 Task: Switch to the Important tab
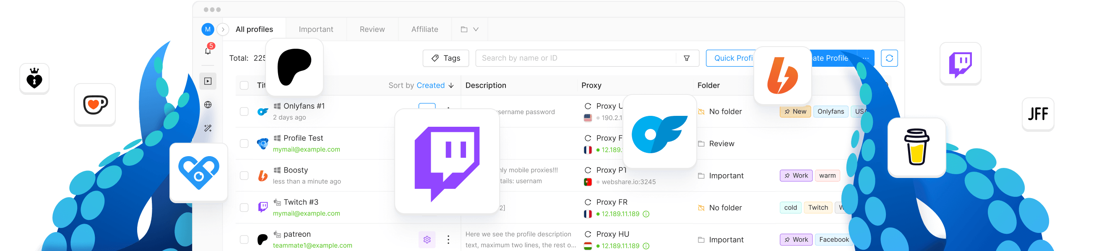coord(316,29)
